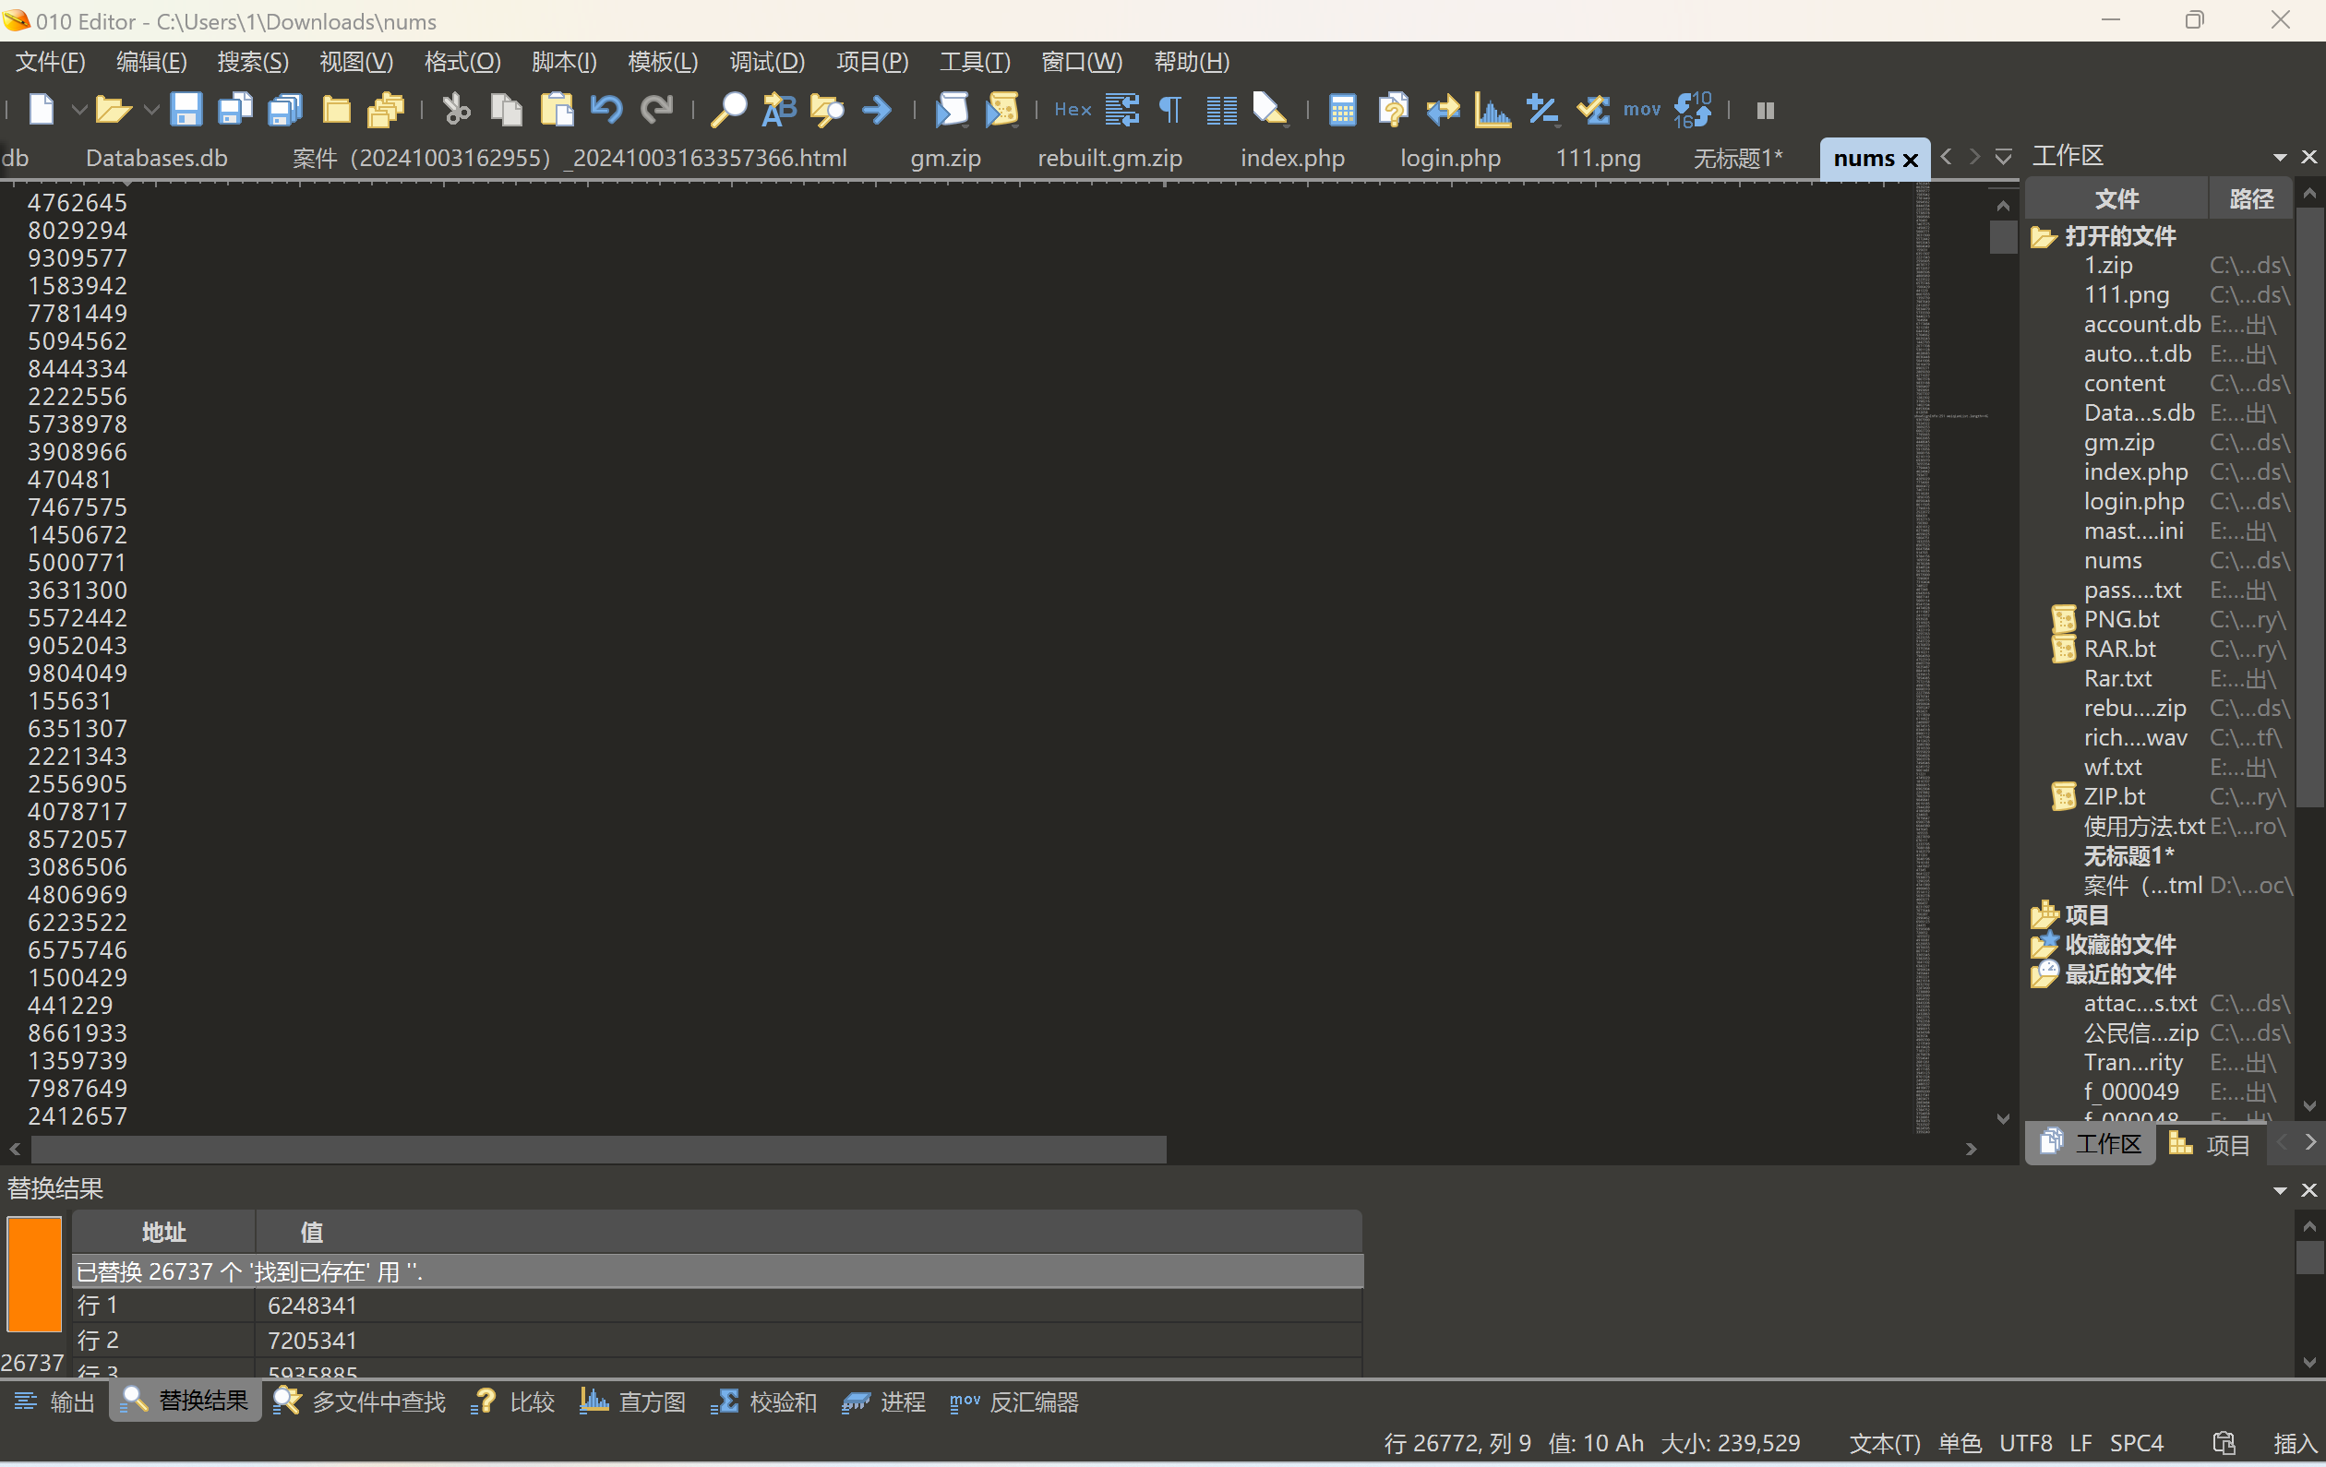2326x1467 pixels.
Task: Click the Save All icon
Action: pos(285,110)
